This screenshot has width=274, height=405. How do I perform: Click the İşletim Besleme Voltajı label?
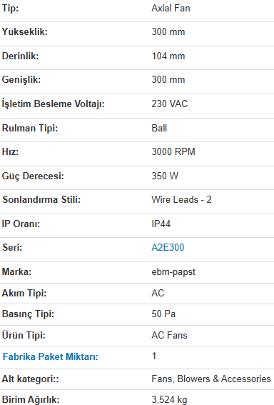pos(53,104)
